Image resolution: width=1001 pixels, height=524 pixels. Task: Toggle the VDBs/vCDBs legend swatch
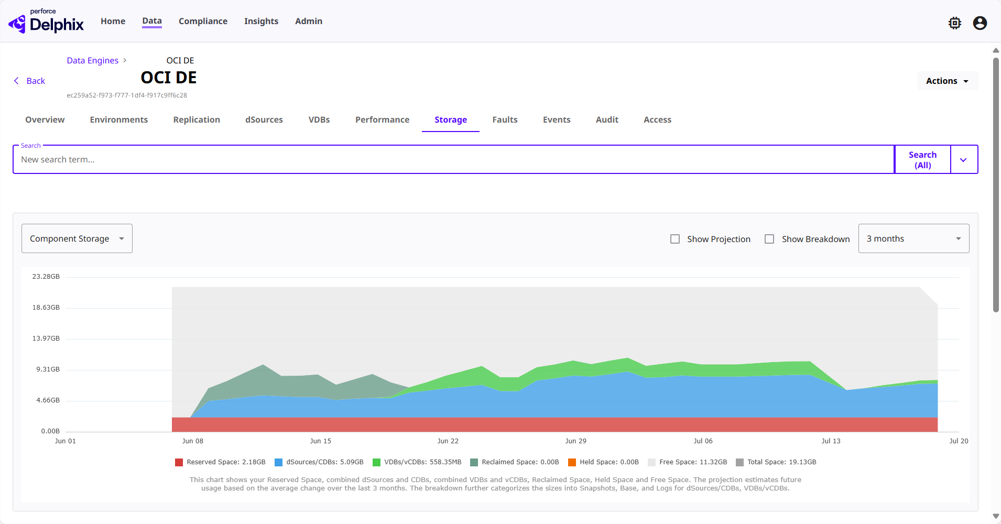[376, 462]
